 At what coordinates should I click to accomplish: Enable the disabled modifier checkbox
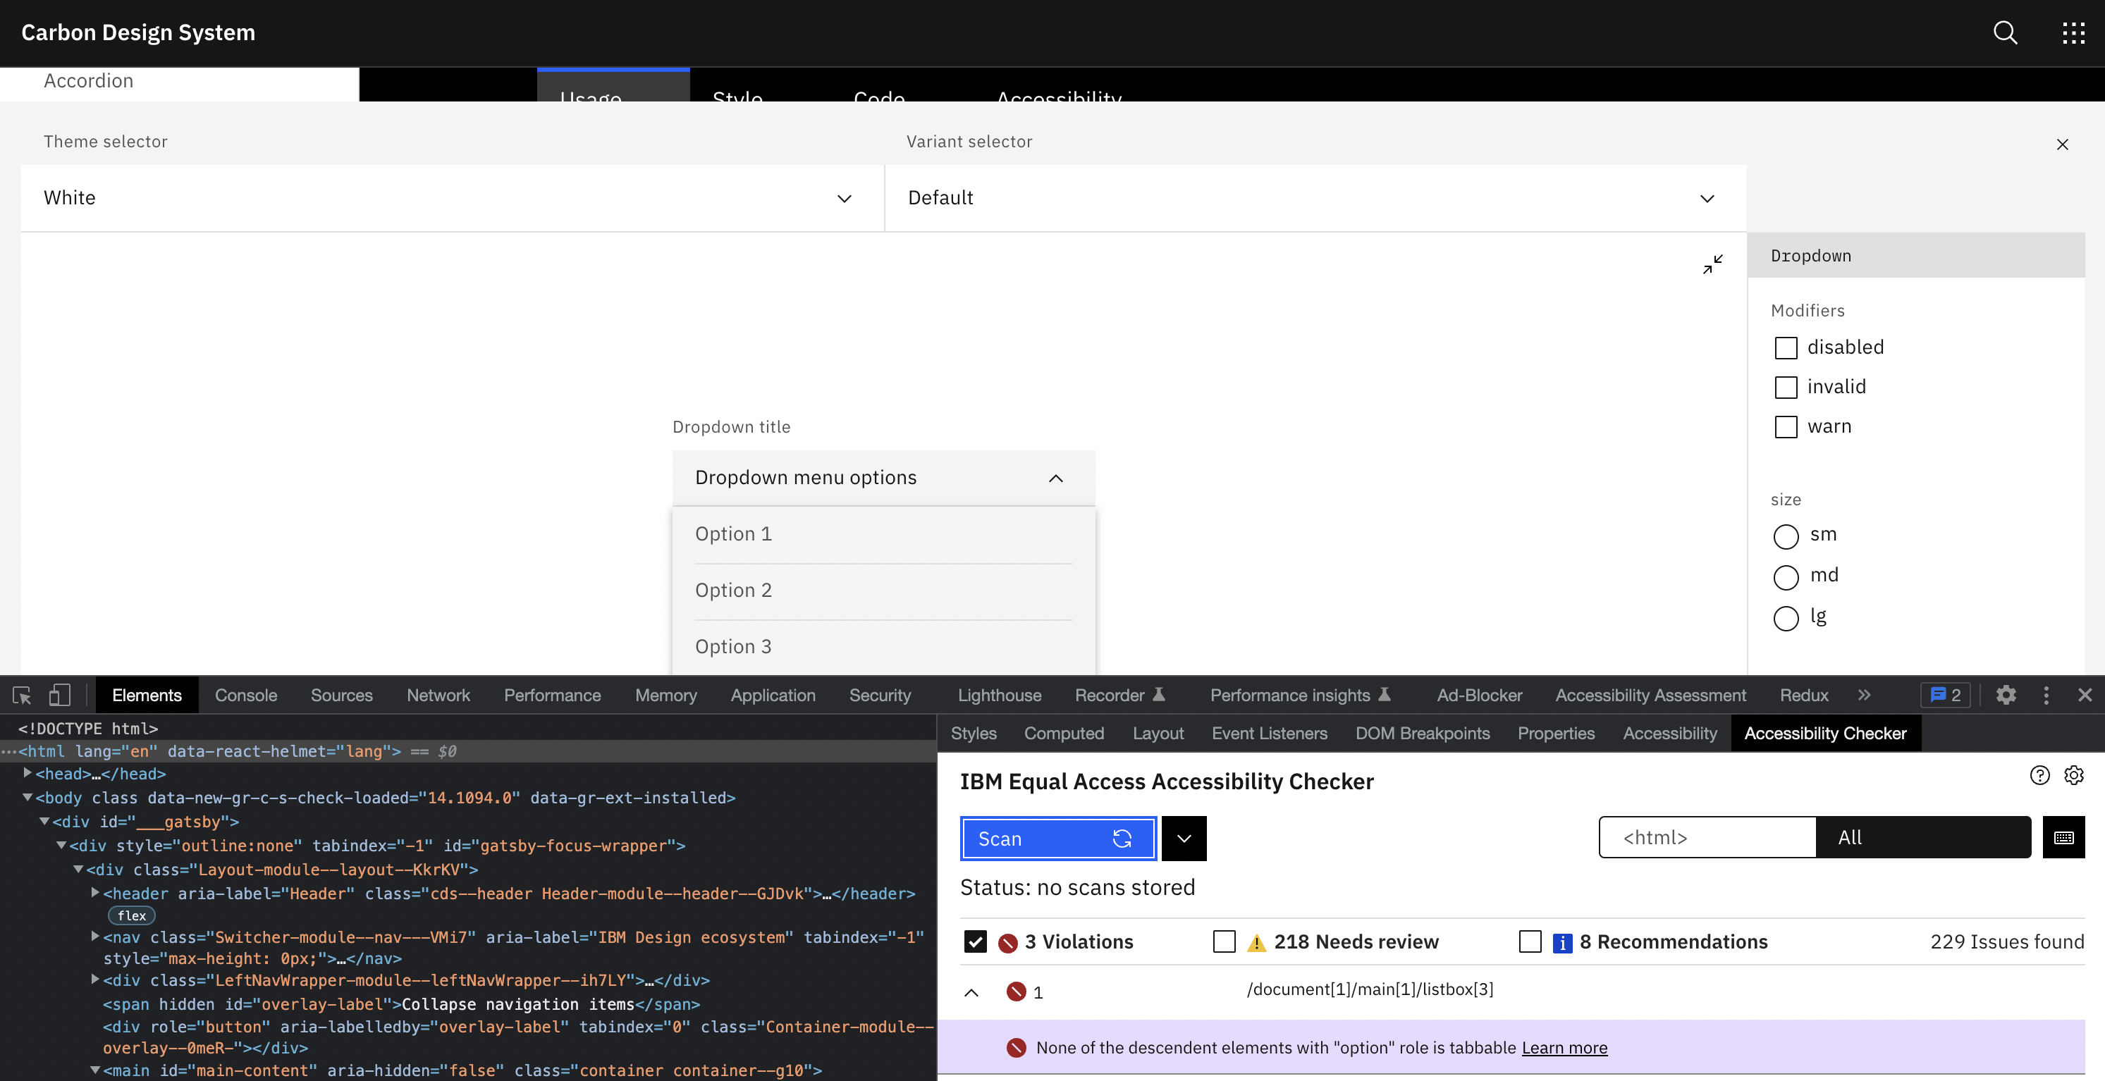click(x=1786, y=348)
